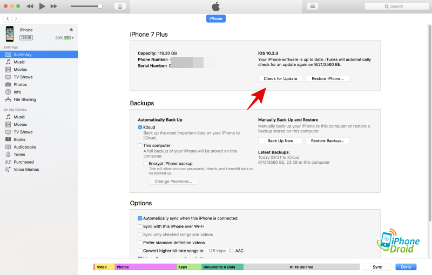Go forward with the right chevron
Screen dimensions: 432x275
(16, 18)
